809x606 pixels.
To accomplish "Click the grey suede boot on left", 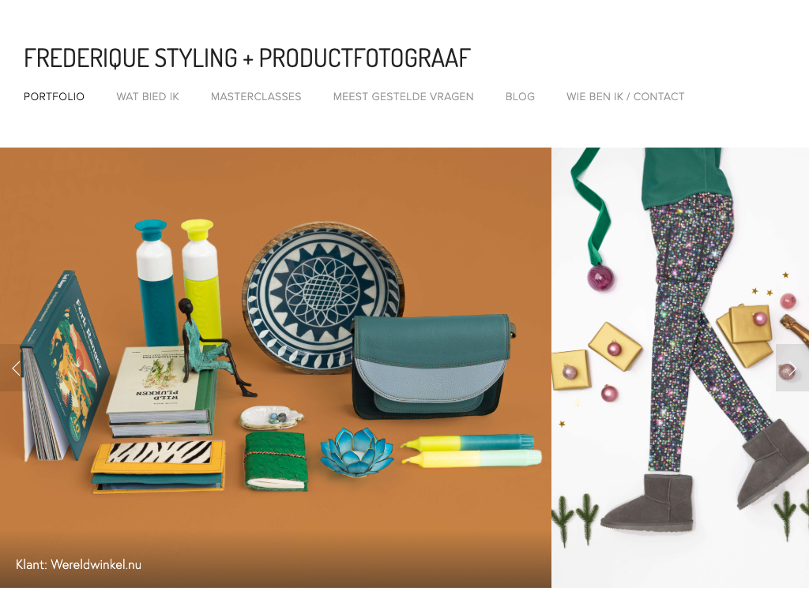I will [x=647, y=503].
